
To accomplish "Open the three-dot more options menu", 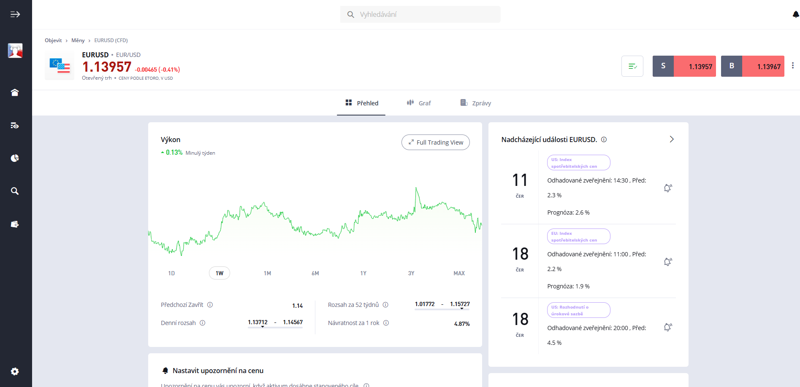I will click(793, 65).
